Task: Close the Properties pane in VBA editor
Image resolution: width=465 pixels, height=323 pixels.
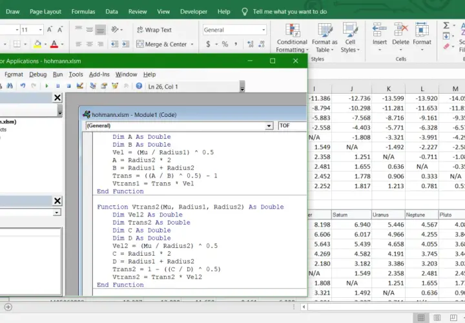Action: coord(57,201)
